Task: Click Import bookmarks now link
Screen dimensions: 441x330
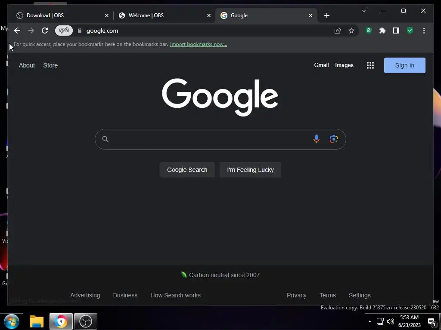Action: [199, 44]
